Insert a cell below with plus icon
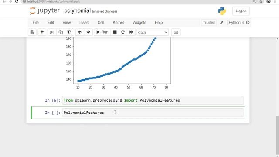279x157 pixels. (42, 32)
